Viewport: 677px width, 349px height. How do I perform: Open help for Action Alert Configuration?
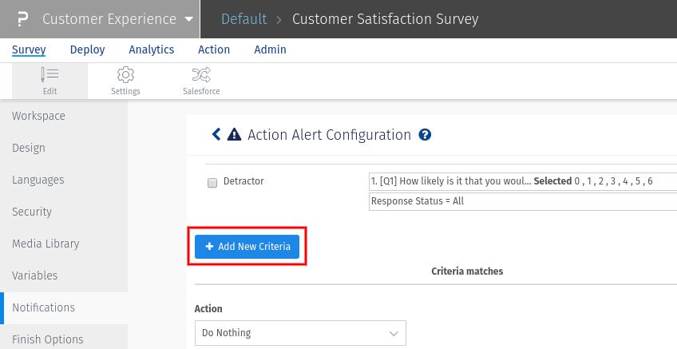425,135
